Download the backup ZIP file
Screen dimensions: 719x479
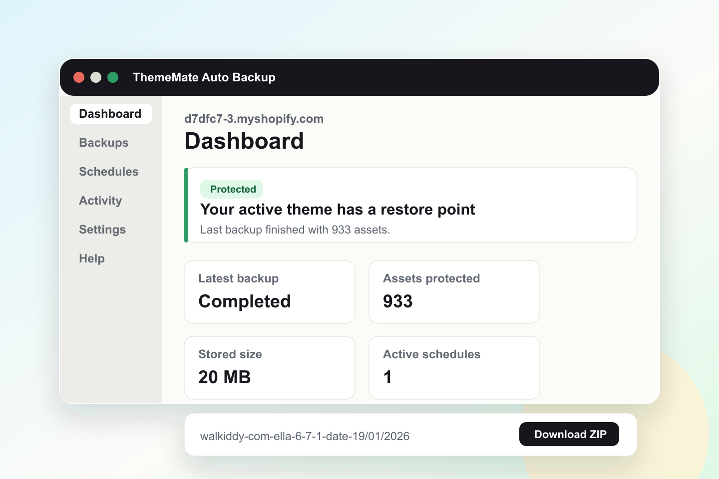569,434
